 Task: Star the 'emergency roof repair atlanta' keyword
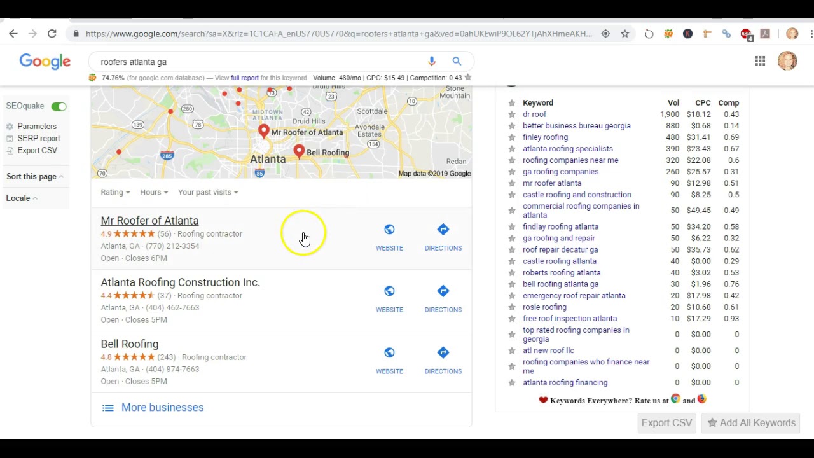511,296
